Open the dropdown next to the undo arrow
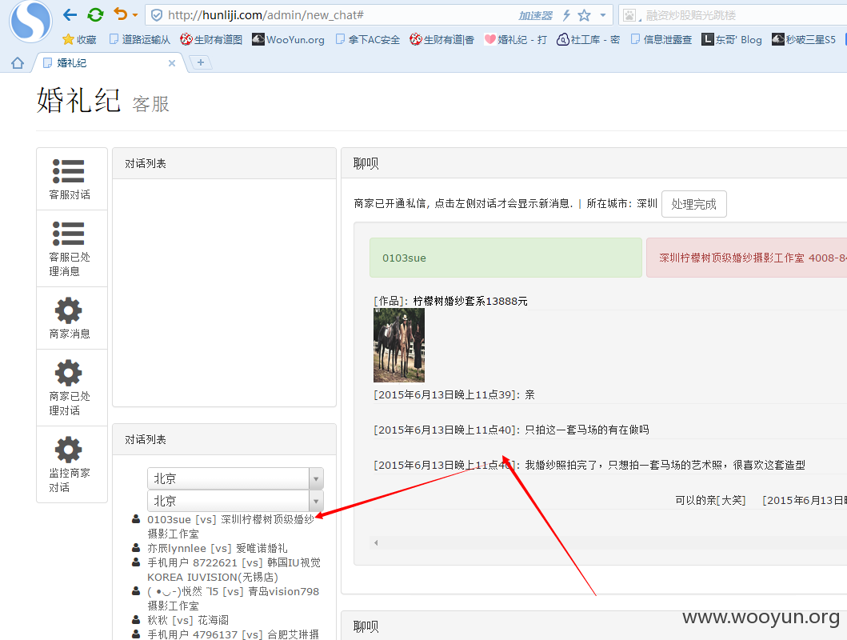The width and height of the screenshot is (847, 640). tap(135, 16)
